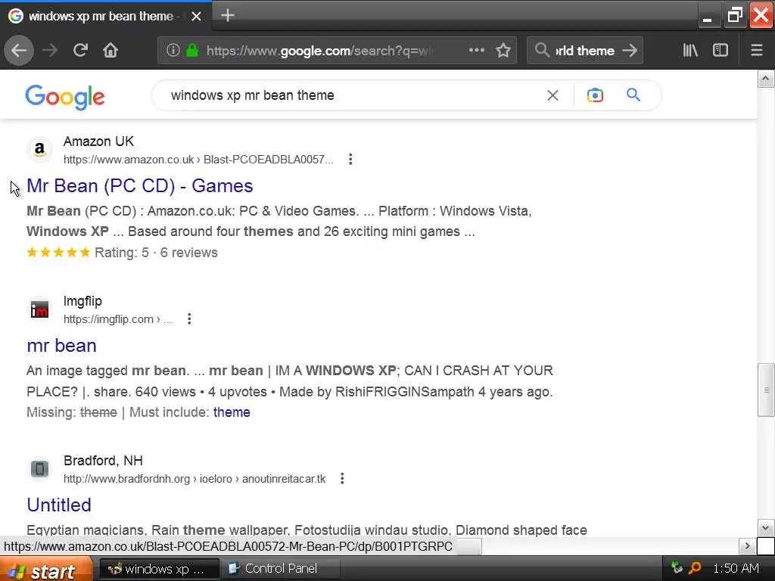Image resolution: width=775 pixels, height=581 pixels.
Task: Bookmark this page with the star
Action: tap(503, 50)
